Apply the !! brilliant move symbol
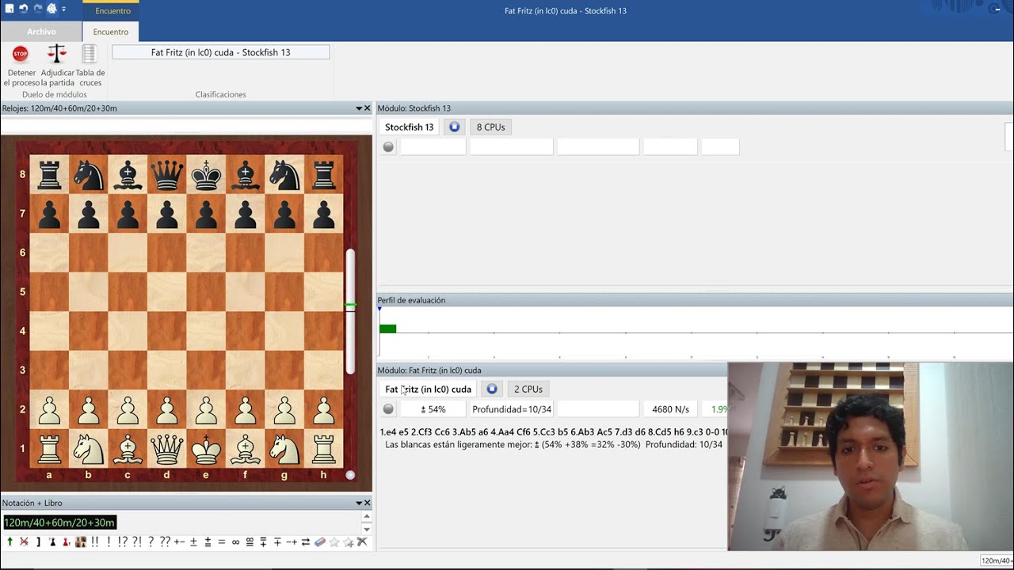 (x=95, y=542)
